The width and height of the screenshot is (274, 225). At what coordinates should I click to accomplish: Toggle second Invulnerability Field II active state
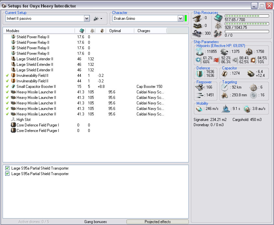click(7, 81)
